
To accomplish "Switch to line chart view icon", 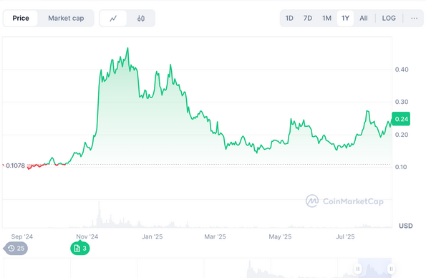I will (113, 19).
